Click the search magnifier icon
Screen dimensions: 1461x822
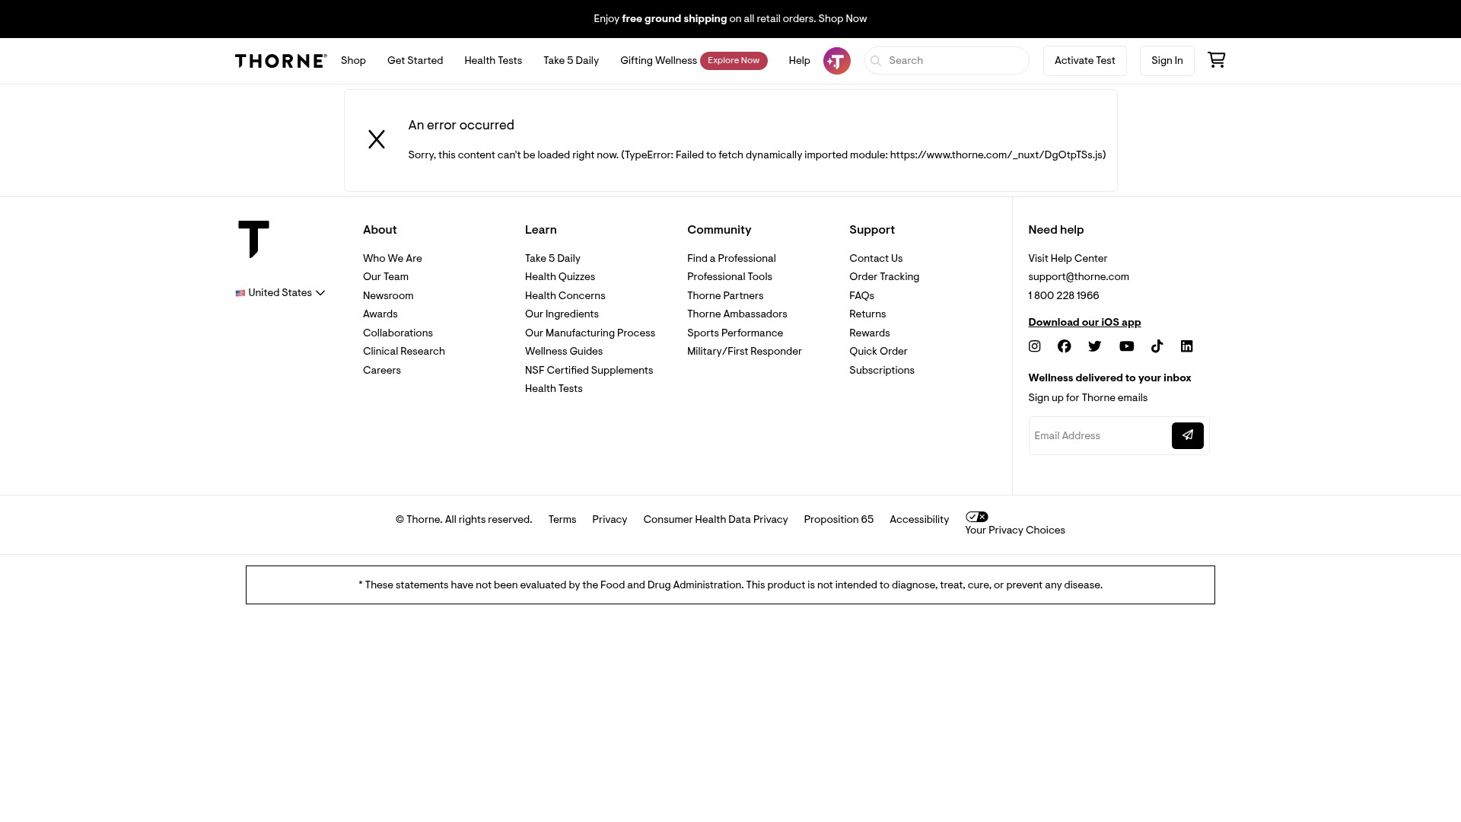tap(876, 61)
